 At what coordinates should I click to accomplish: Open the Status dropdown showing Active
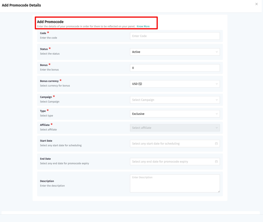pos(175,52)
